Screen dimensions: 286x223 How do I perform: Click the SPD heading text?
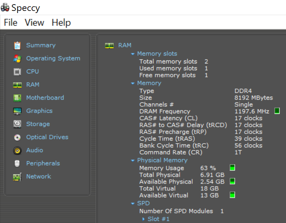tap(143, 203)
